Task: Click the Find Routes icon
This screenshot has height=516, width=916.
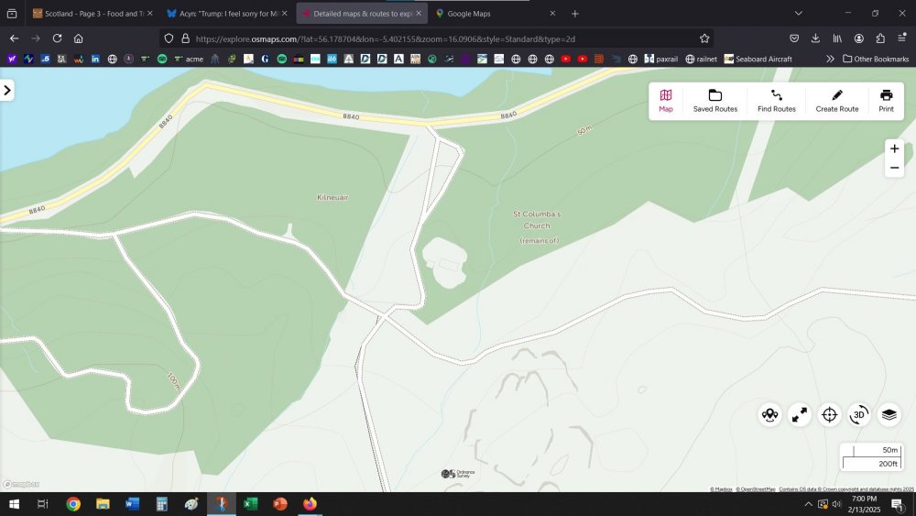Action: tap(776, 101)
